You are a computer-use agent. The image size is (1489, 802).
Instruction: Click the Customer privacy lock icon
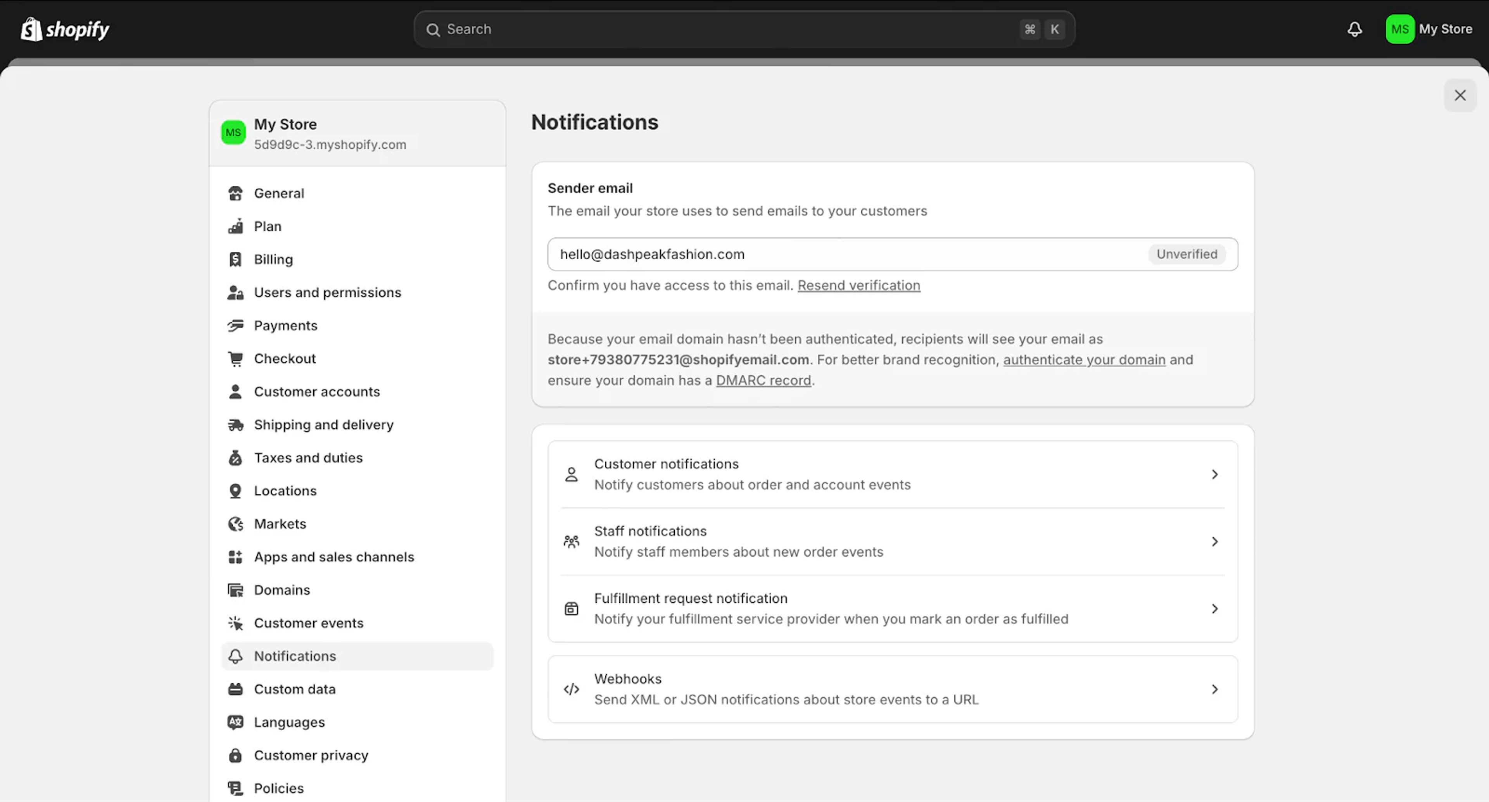(x=235, y=755)
